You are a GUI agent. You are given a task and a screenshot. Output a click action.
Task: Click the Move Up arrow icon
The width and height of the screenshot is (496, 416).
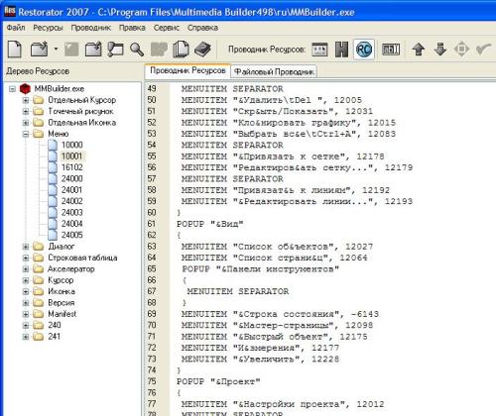click(419, 50)
